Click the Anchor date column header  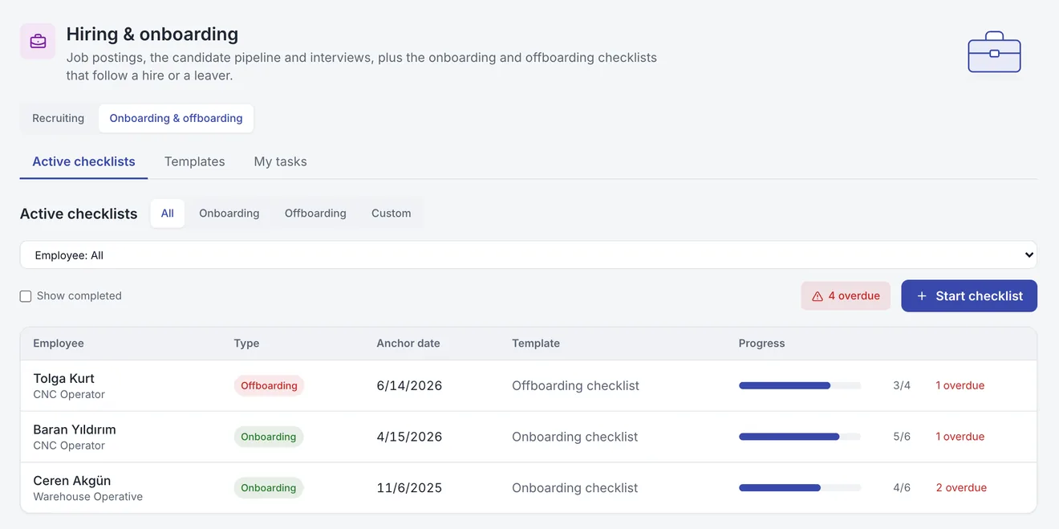coord(408,344)
